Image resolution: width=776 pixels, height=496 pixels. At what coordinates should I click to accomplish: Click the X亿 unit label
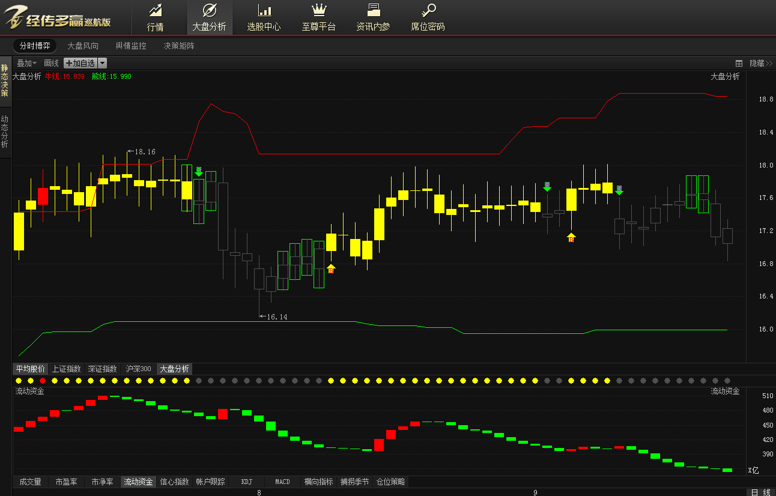(753, 470)
